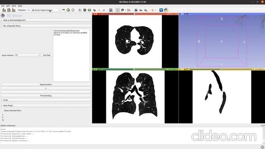Open the File menu
Image resolution: width=265 pixels, height=149 pixels.
[x=3, y=6]
